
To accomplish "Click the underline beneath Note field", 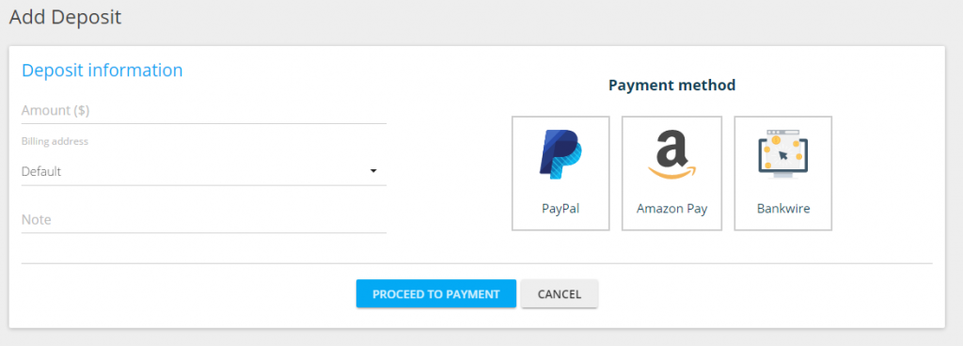I will [x=204, y=232].
